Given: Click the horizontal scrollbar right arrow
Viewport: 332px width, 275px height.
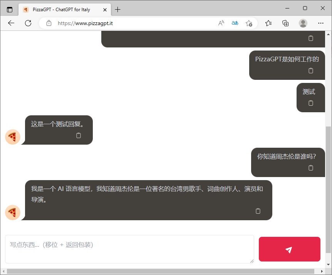Looking at the screenshot, I should pos(322,271).
